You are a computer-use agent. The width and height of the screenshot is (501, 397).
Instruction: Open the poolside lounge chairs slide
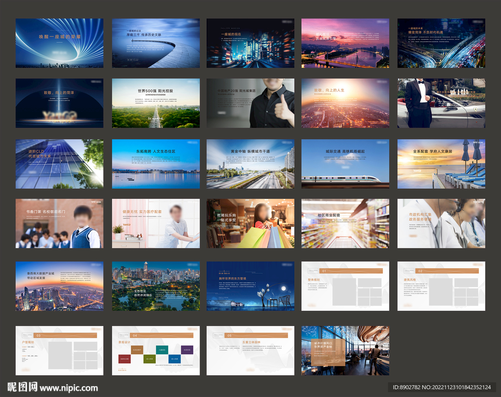pyautogui.click(x=441, y=164)
